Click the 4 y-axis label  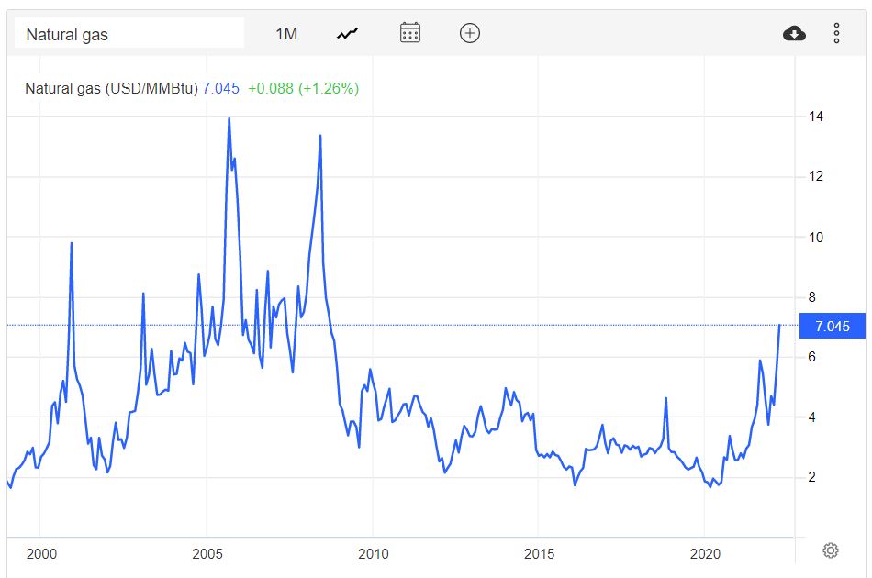tap(812, 417)
